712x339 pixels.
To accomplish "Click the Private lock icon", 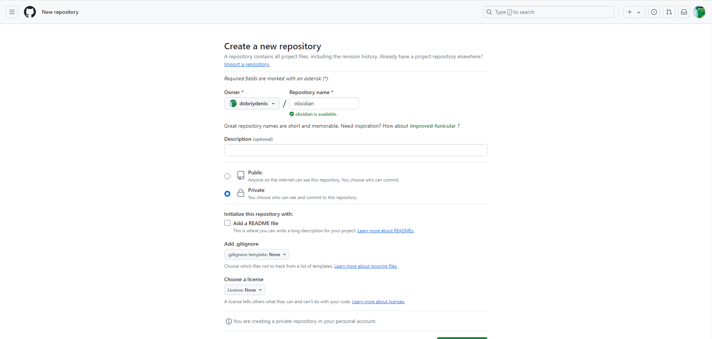I will pos(241,193).
